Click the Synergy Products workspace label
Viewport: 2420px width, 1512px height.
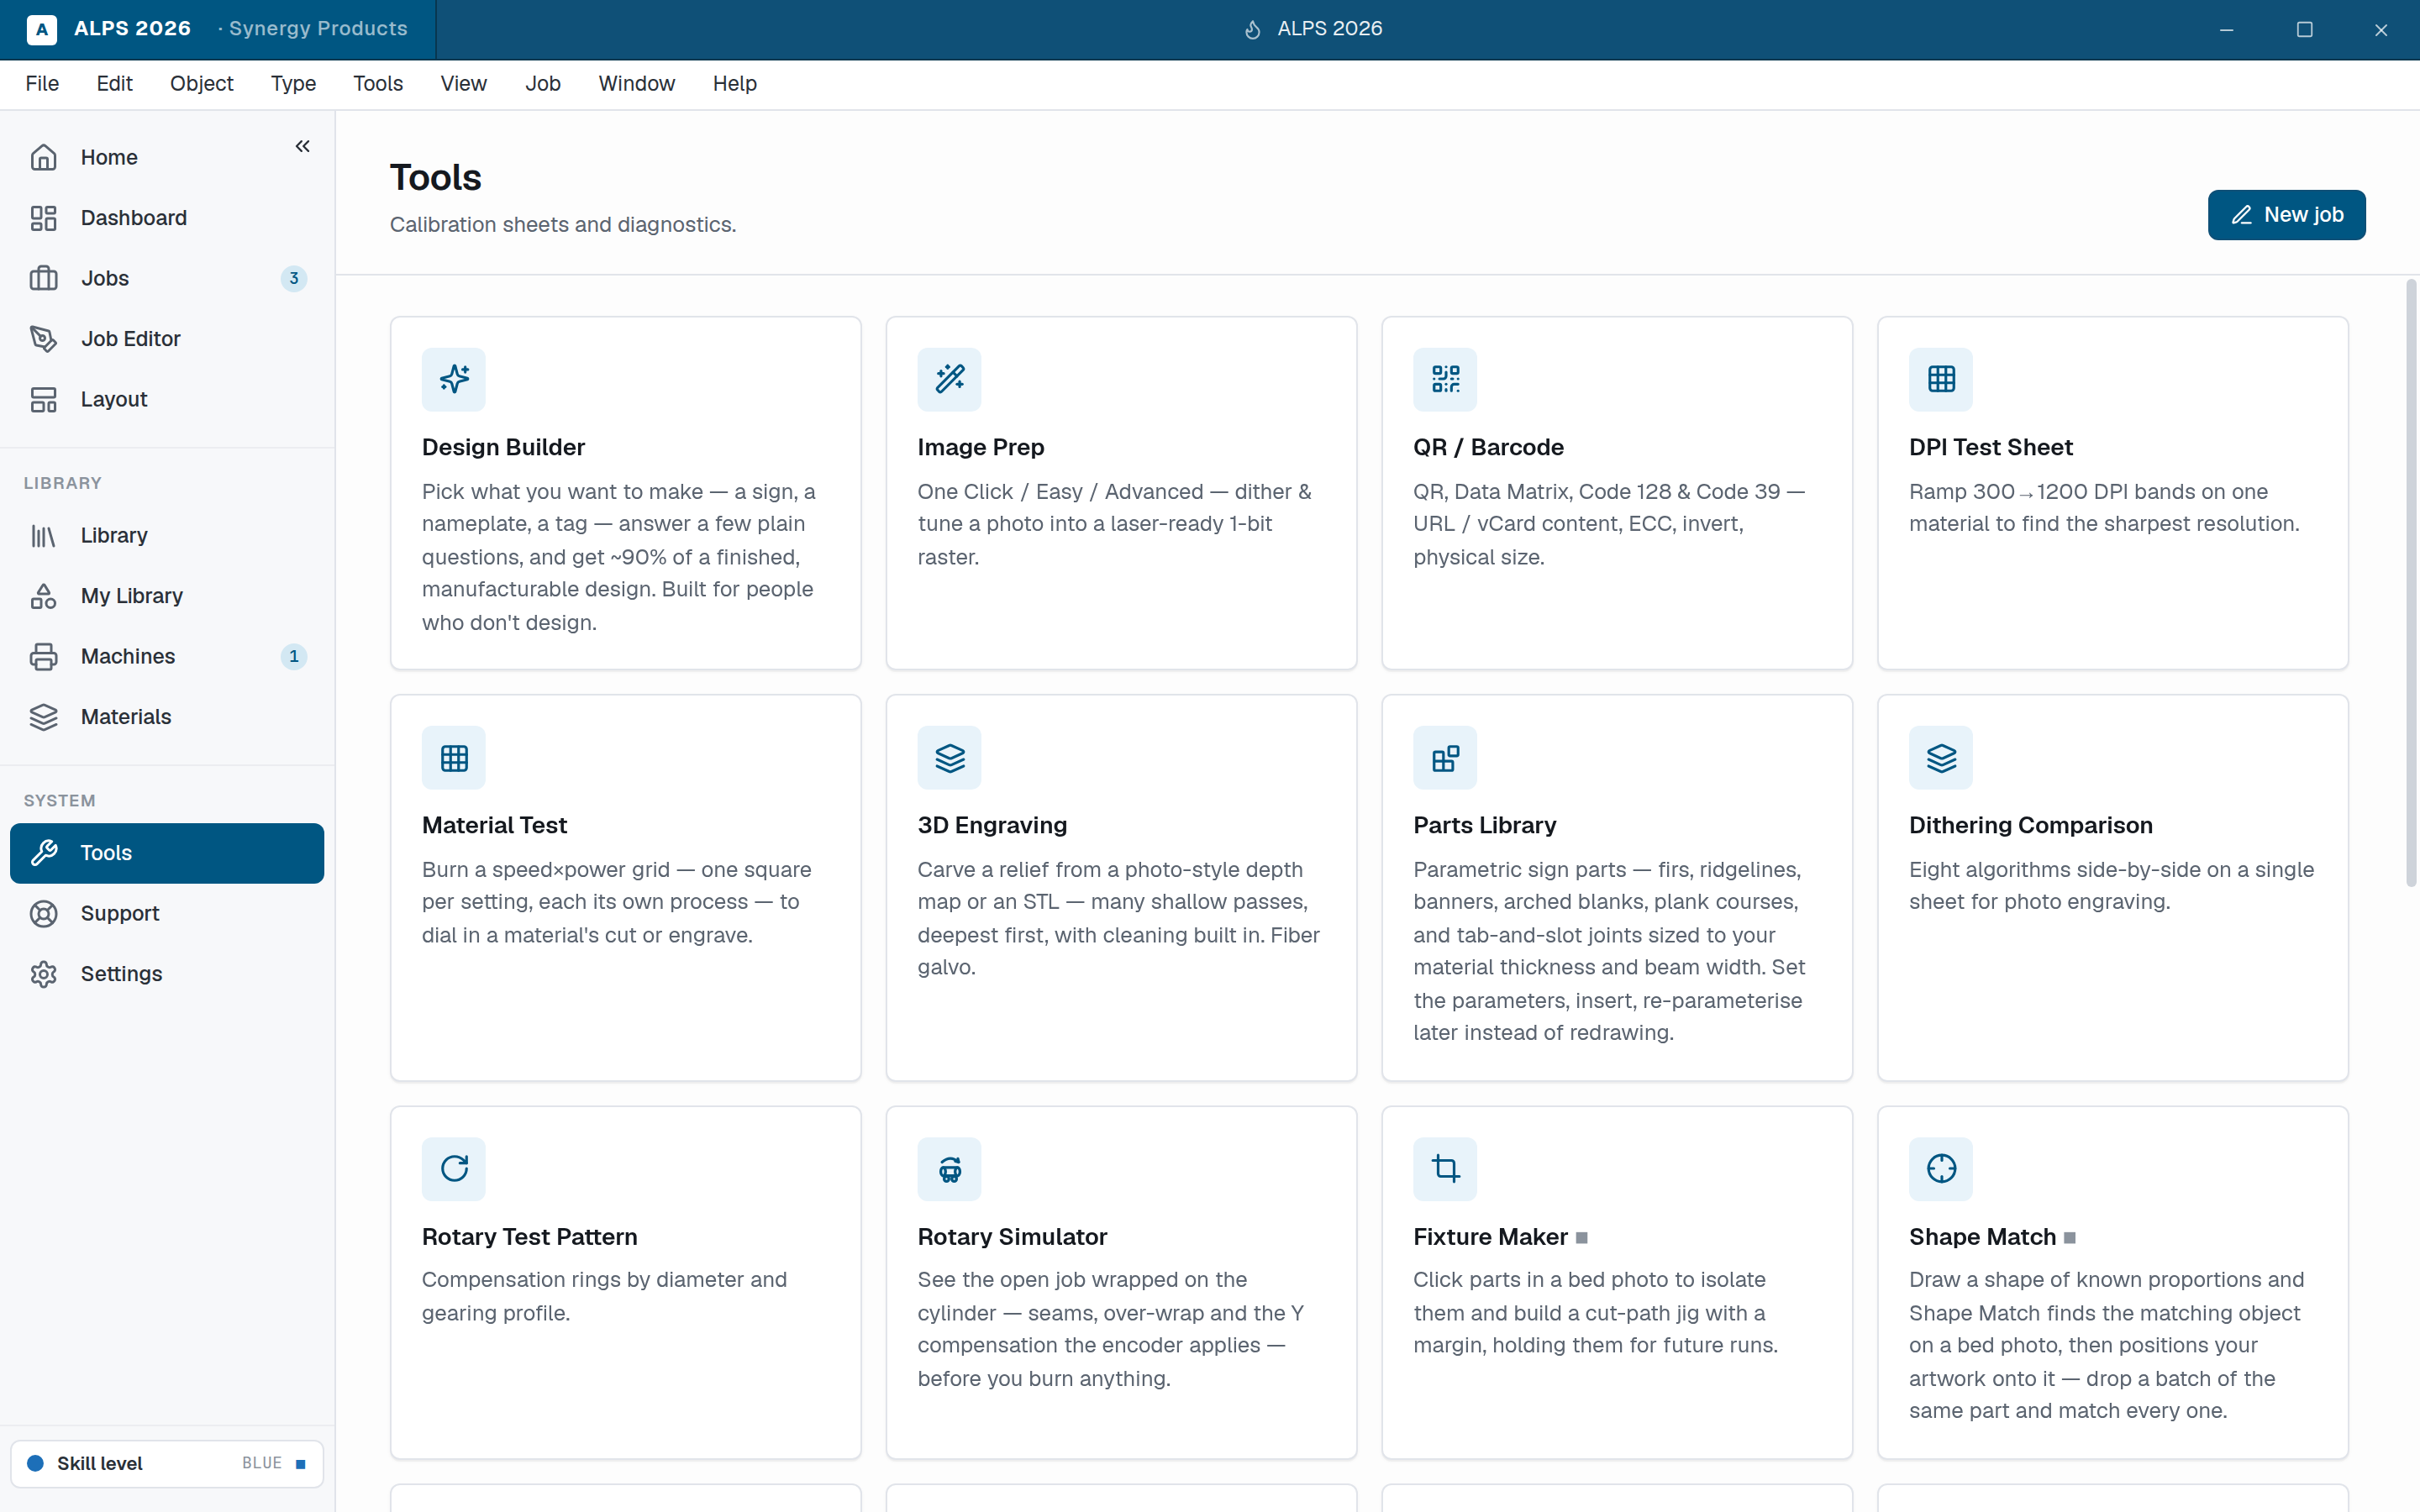(x=318, y=29)
